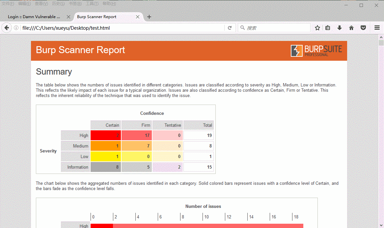Screen dimensions: 384x228
Task: Click the Tentative column header
Action: coord(168,125)
